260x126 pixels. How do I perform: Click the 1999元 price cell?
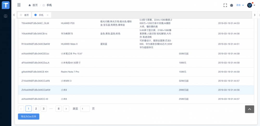pos(182,63)
